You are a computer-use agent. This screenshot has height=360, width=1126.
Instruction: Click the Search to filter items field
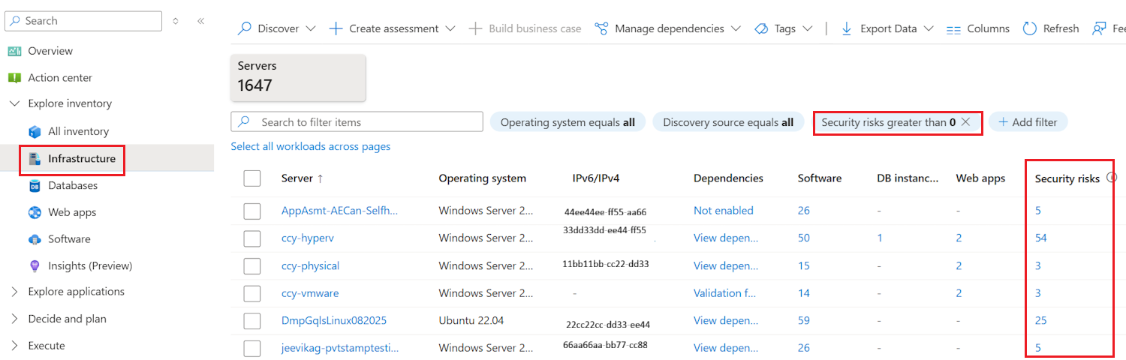tap(368, 122)
